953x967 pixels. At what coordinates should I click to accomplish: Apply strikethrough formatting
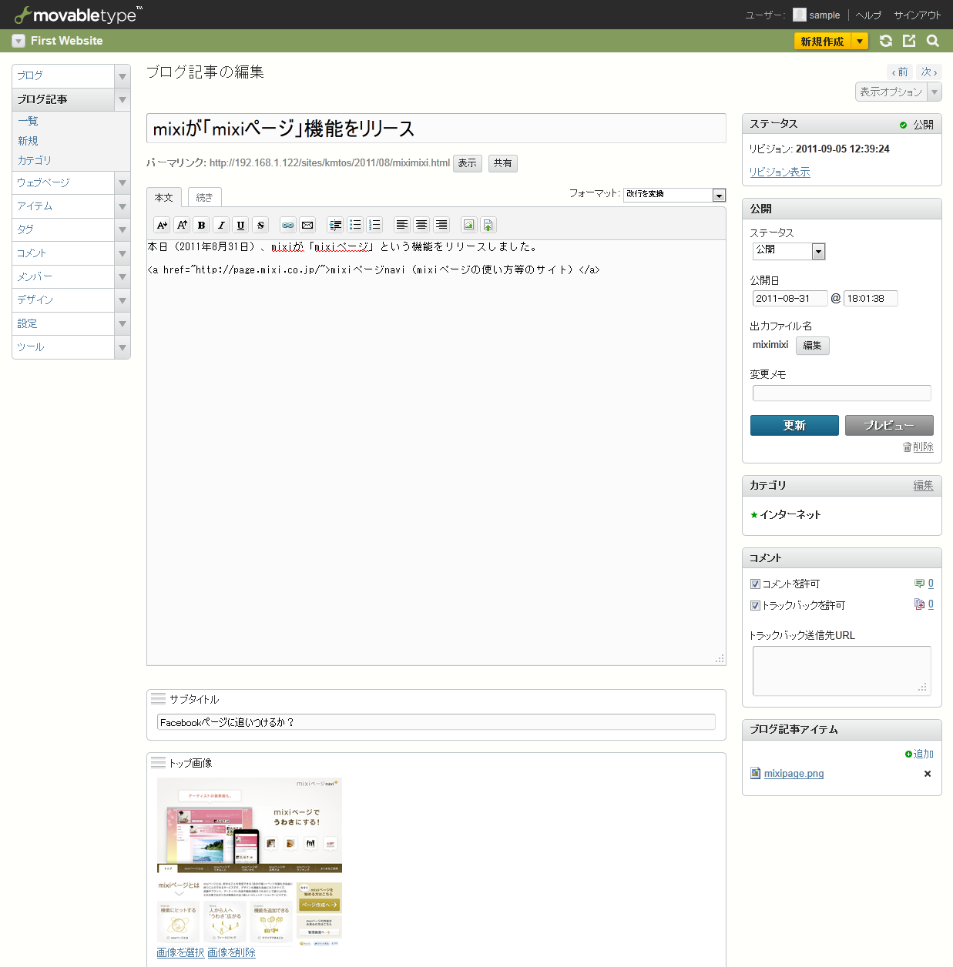(260, 225)
